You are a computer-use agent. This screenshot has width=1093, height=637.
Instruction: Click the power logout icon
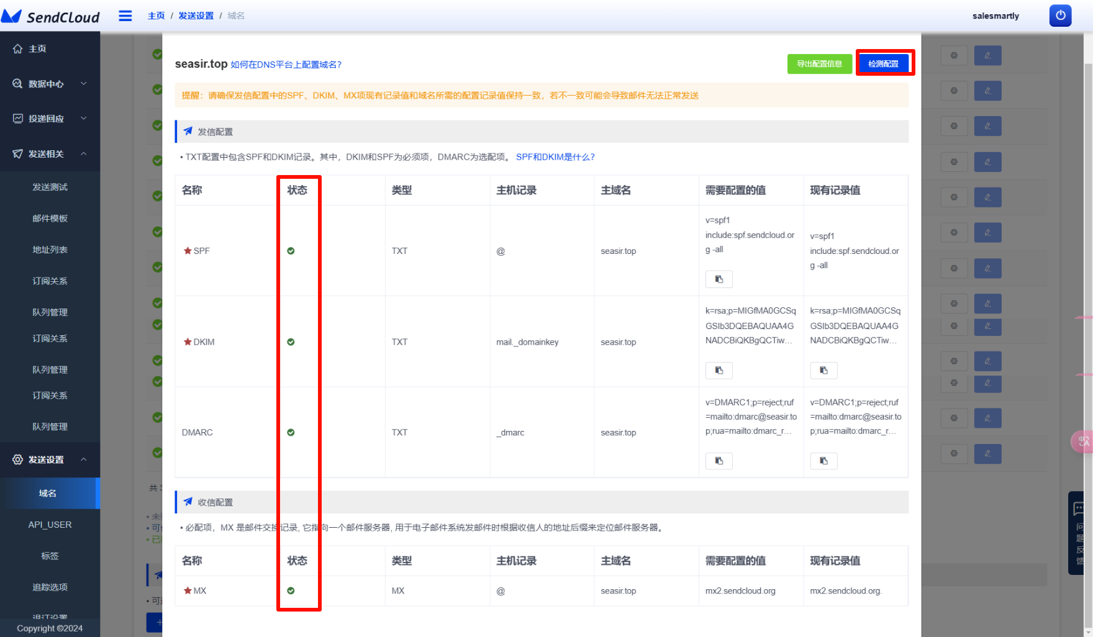click(x=1060, y=16)
